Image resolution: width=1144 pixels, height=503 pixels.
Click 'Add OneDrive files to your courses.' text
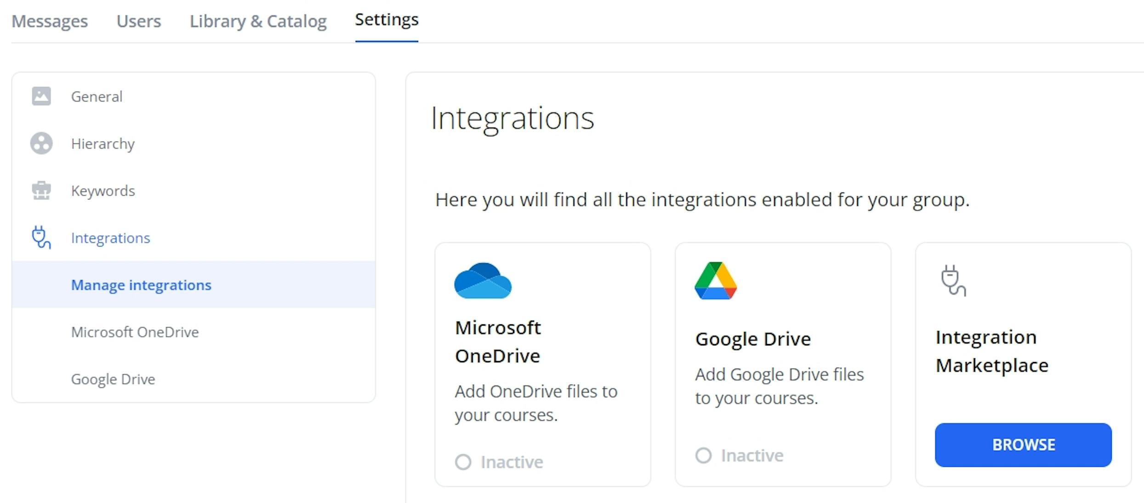point(536,403)
